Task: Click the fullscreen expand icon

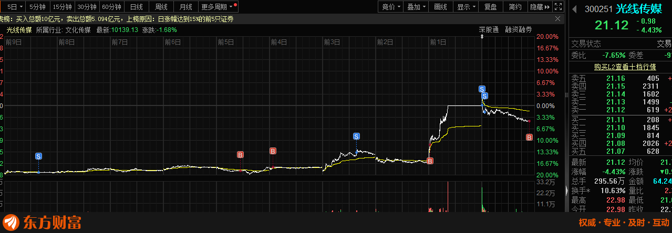Action: click(559, 7)
